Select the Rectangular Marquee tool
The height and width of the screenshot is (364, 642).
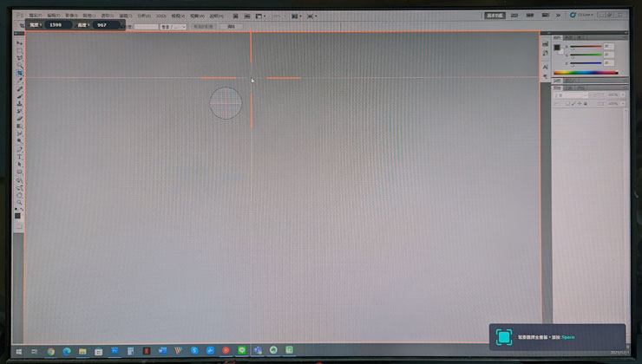[x=19, y=49]
